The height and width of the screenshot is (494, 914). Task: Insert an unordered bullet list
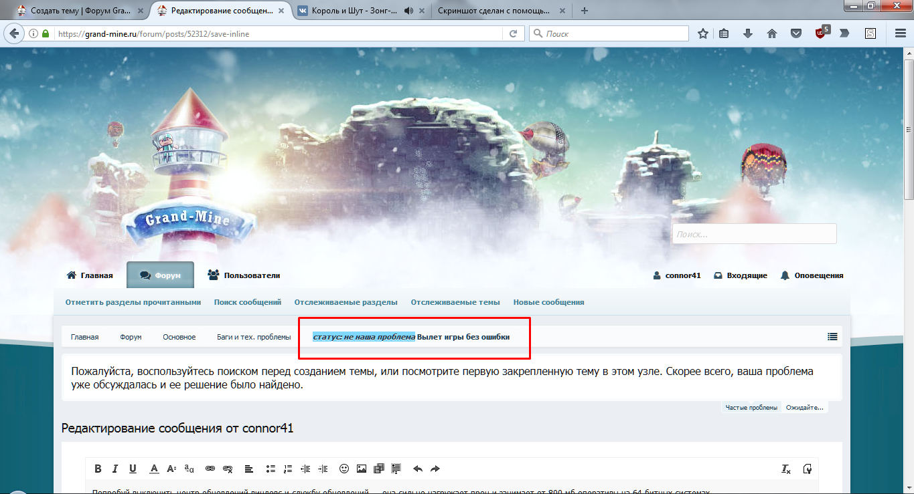pyautogui.click(x=271, y=469)
